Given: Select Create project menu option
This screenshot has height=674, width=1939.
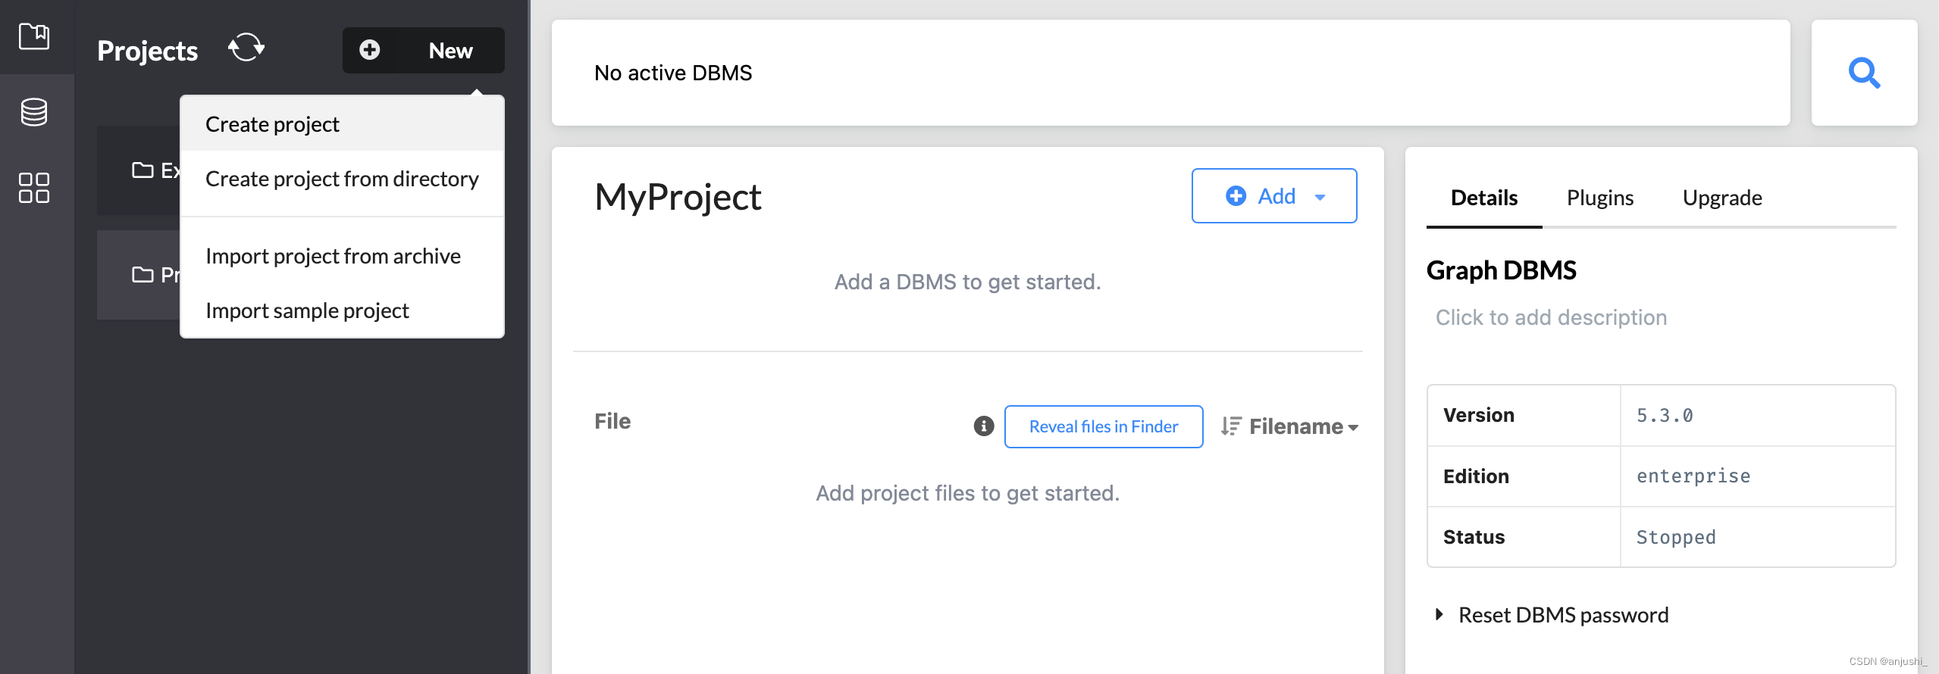Looking at the screenshot, I should (272, 124).
